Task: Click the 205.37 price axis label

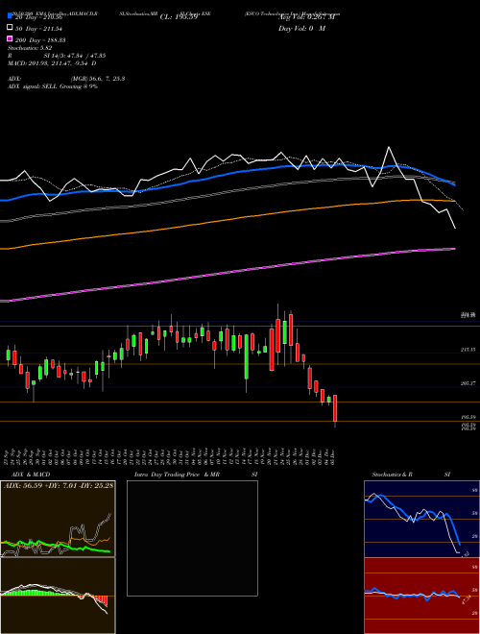Action: [x=468, y=383]
